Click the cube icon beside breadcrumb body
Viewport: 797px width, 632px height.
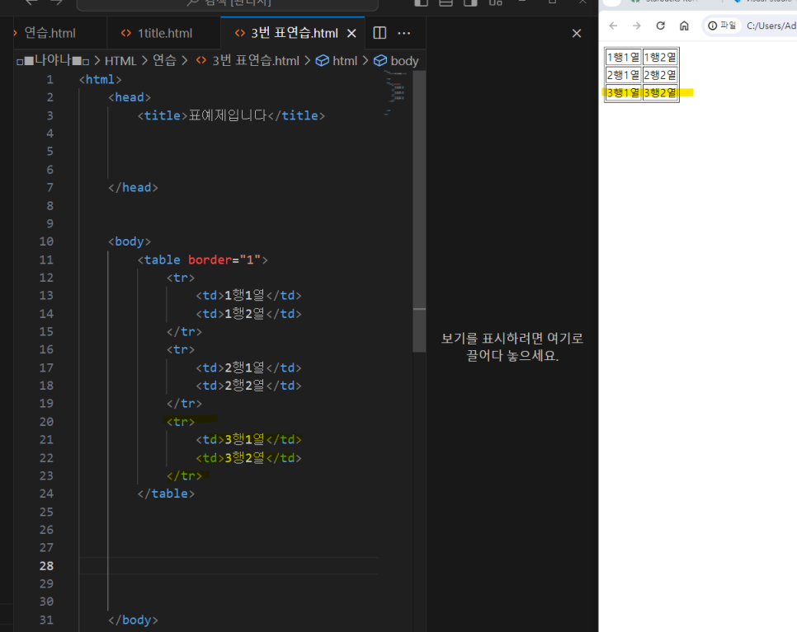pos(380,61)
